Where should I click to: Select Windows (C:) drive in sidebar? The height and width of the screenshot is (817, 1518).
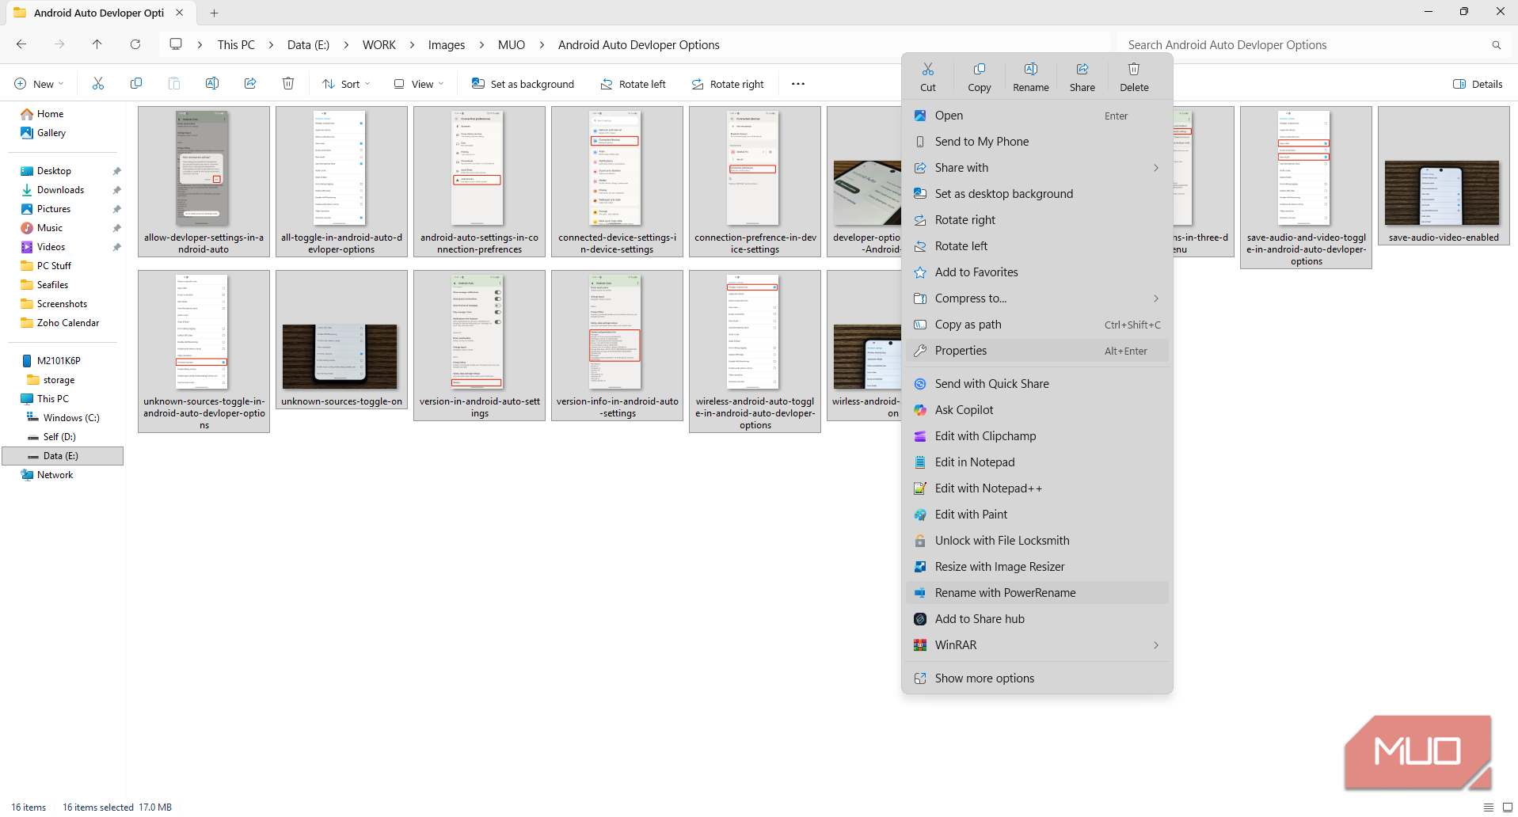[x=71, y=418]
